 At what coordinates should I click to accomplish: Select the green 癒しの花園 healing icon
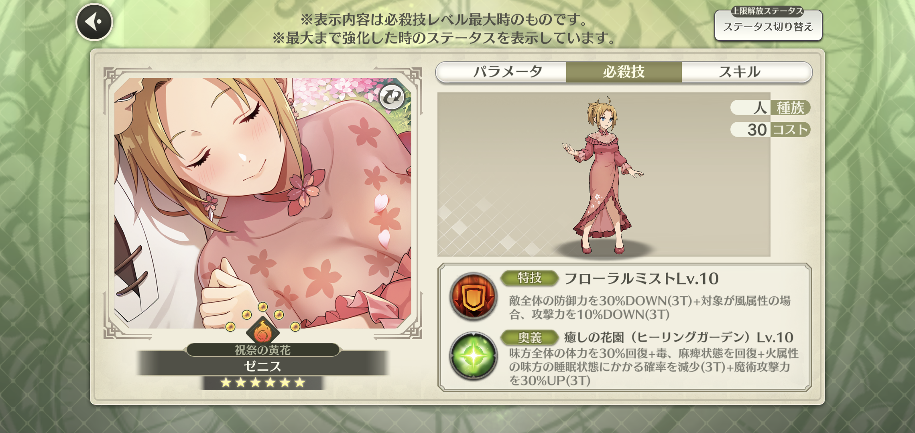[474, 356]
